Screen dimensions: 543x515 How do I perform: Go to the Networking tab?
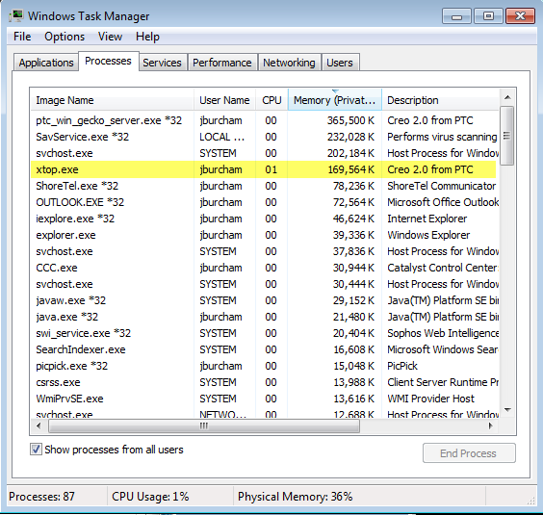[289, 63]
